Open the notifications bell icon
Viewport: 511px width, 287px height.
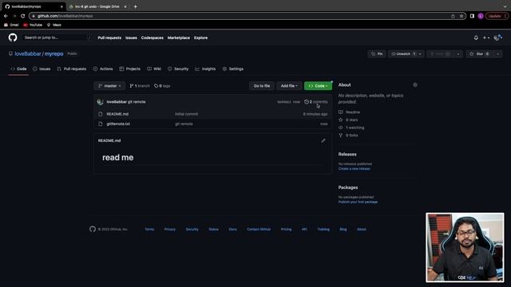click(x=476, y=37)
